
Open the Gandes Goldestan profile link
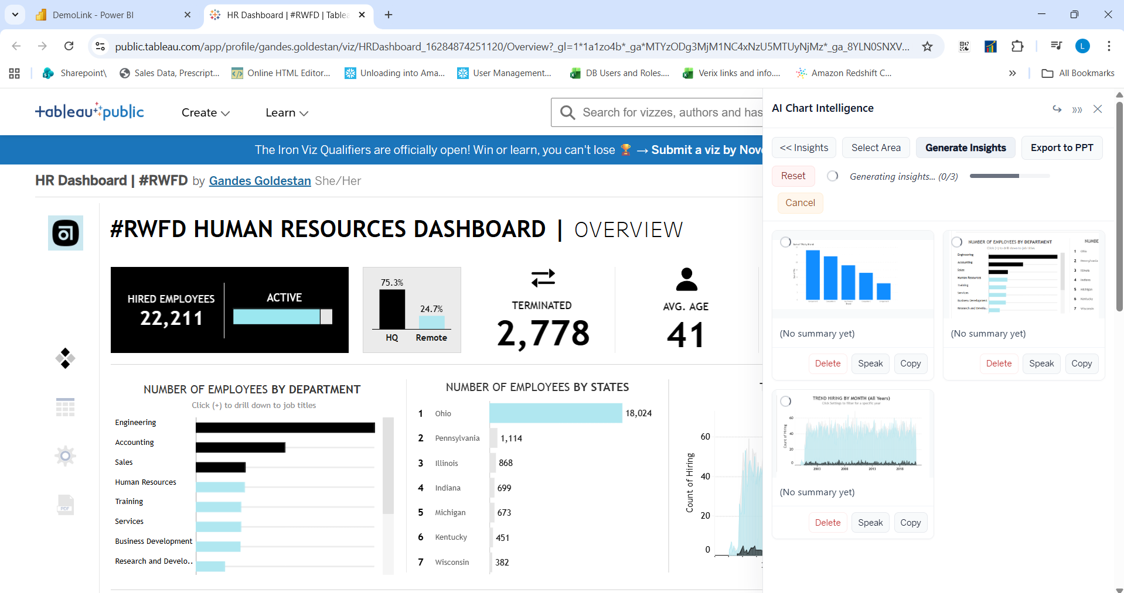260,181
